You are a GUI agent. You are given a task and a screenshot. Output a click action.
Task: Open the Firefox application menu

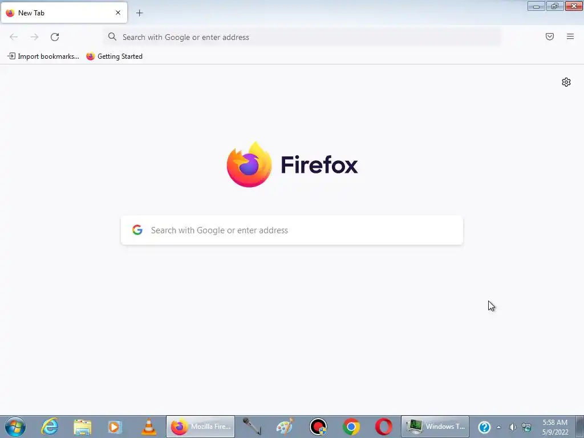pyautogui.click(x=570, y=36)
